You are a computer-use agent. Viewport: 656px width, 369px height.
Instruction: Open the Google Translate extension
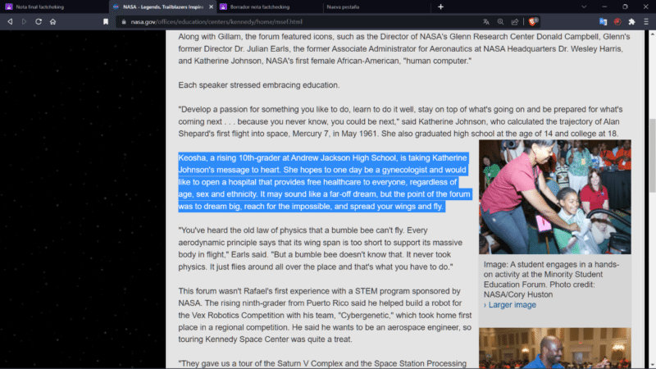click(604, 21)
